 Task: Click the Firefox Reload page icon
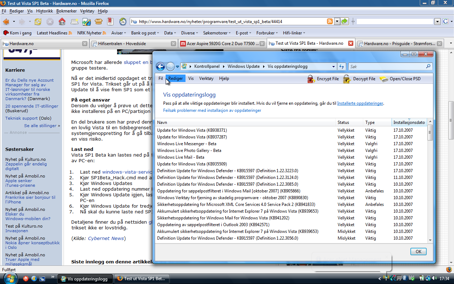(38, 22)
